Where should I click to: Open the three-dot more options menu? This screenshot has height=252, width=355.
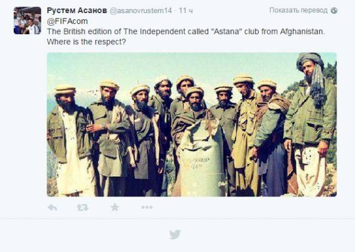[147, 207]
